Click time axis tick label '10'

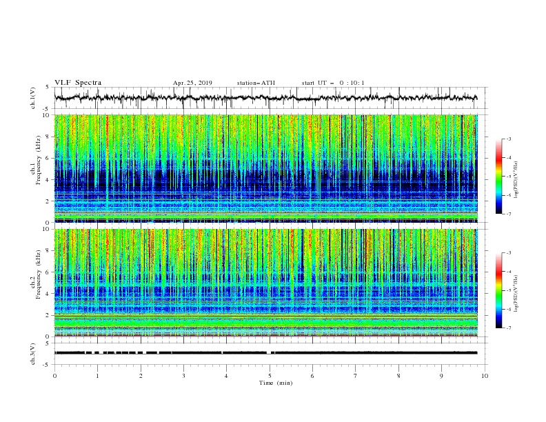click(x=485, y=376)
